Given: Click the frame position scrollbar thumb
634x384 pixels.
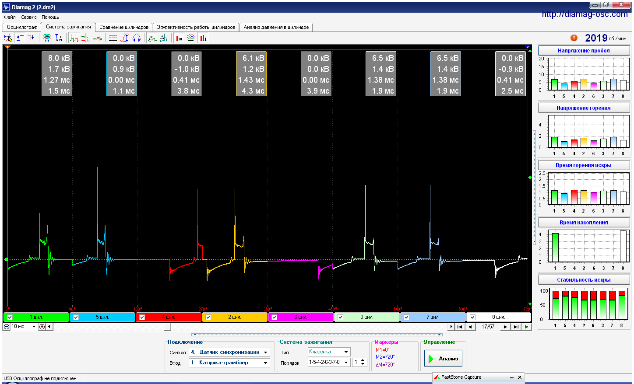Looking at the screenshot, I should click(x=168, y=327).
